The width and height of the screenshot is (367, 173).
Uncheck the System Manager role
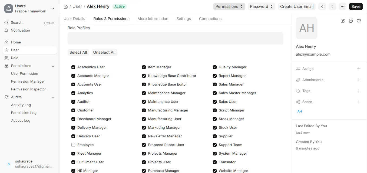point(215,154)
